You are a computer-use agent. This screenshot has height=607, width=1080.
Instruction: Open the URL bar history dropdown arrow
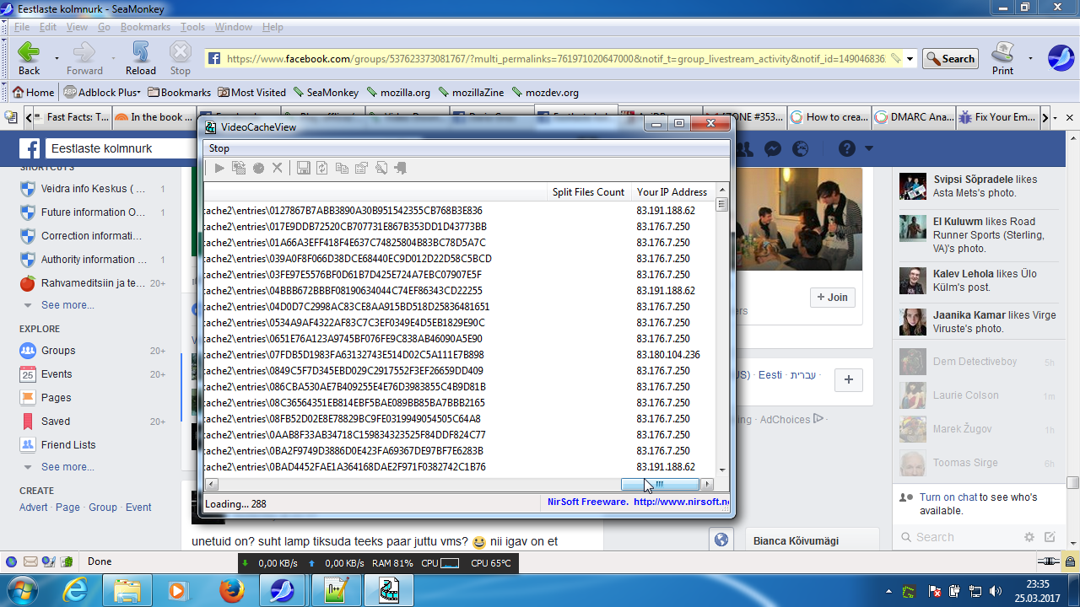(910, 59)
